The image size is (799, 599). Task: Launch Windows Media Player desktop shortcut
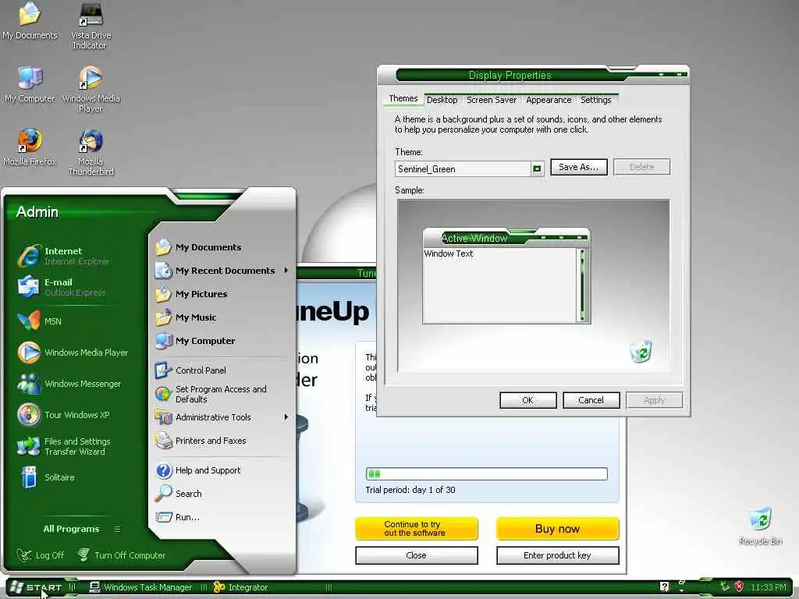pos(91,89)
